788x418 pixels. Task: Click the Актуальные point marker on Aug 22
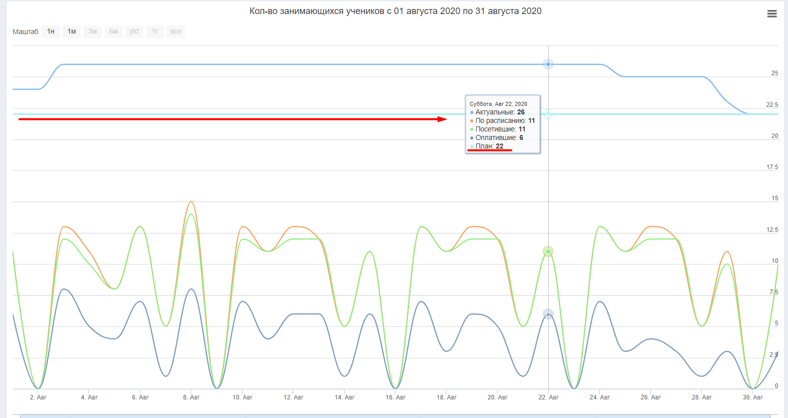548,64
